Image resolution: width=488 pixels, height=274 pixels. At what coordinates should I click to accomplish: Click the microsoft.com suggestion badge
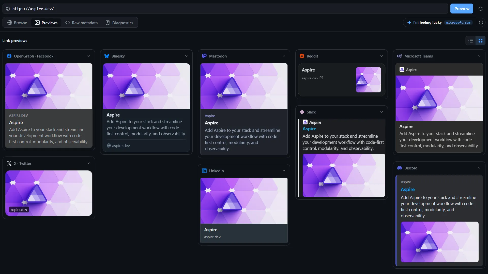tap(458, 22)
